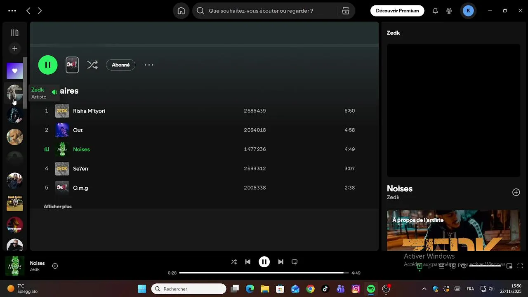Enter full screen mode icon

[x=520, y=266]
